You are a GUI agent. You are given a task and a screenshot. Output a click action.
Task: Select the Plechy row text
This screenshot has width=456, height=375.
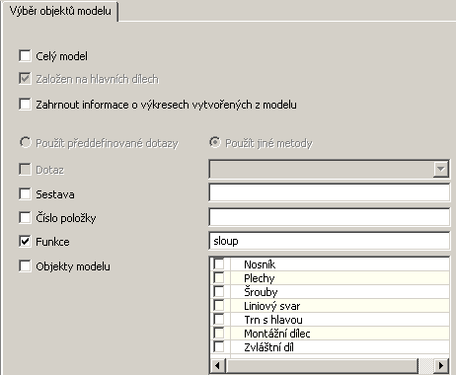(260, 278)
